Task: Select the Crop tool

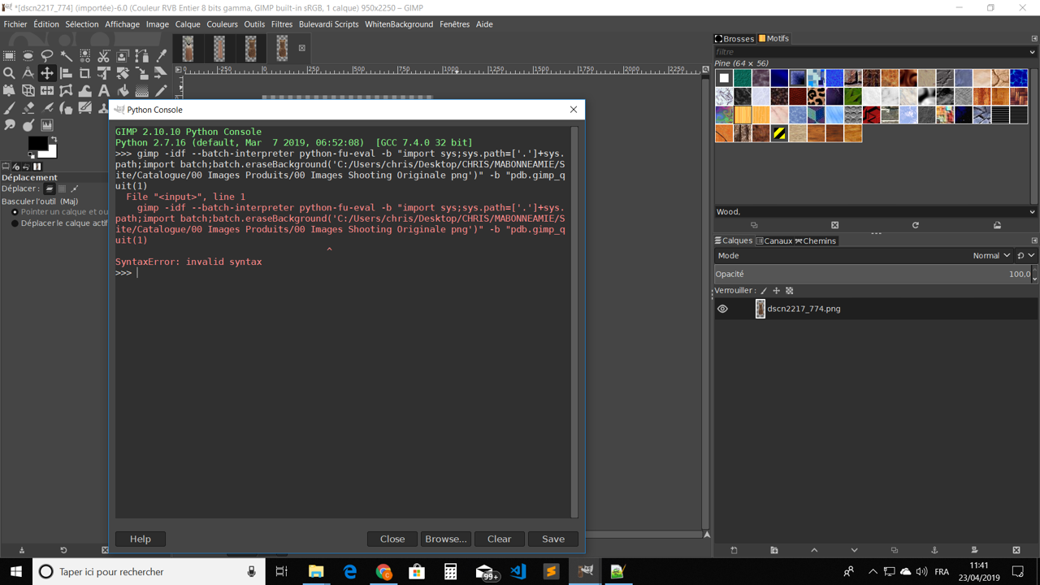Action: (x=84, y=73)
